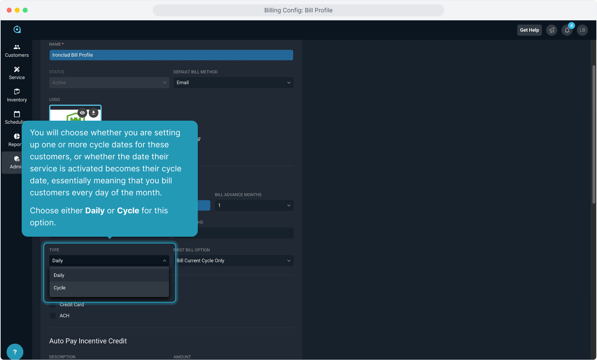The width and height of the screenshot is (597, 360).
Task: Collapse the Type dropdown showing Daily
Action: pyautogui.click(x=109, y=261)
